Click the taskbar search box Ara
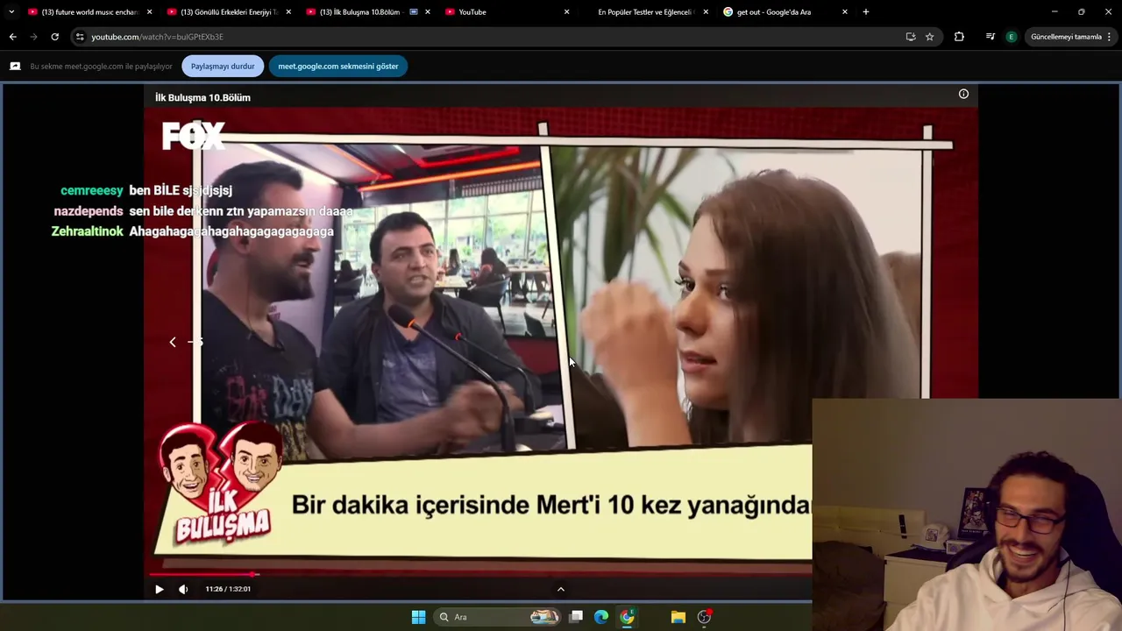This screenshot has width=1122, height=631. coord(498,617)
